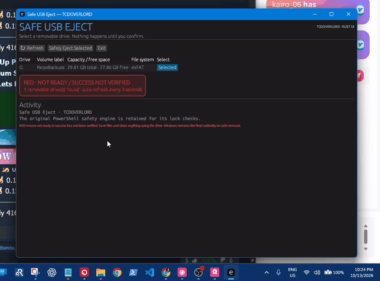Screen dimensions: 380x281
Task: Click the Exit button
Action: tap(101, 48)
